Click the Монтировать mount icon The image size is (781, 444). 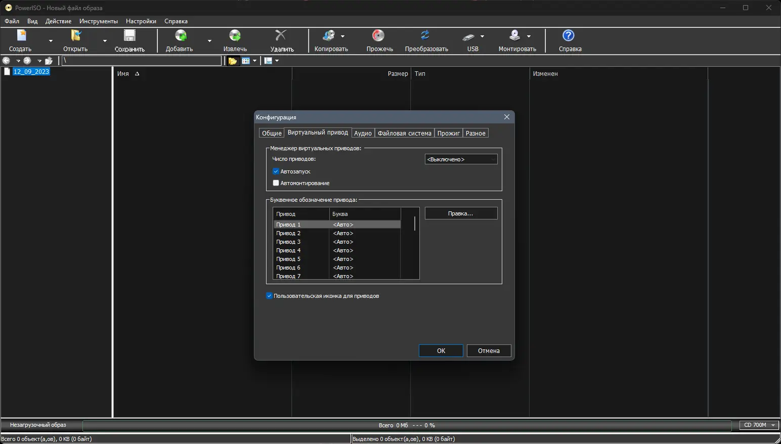[515, 35]
